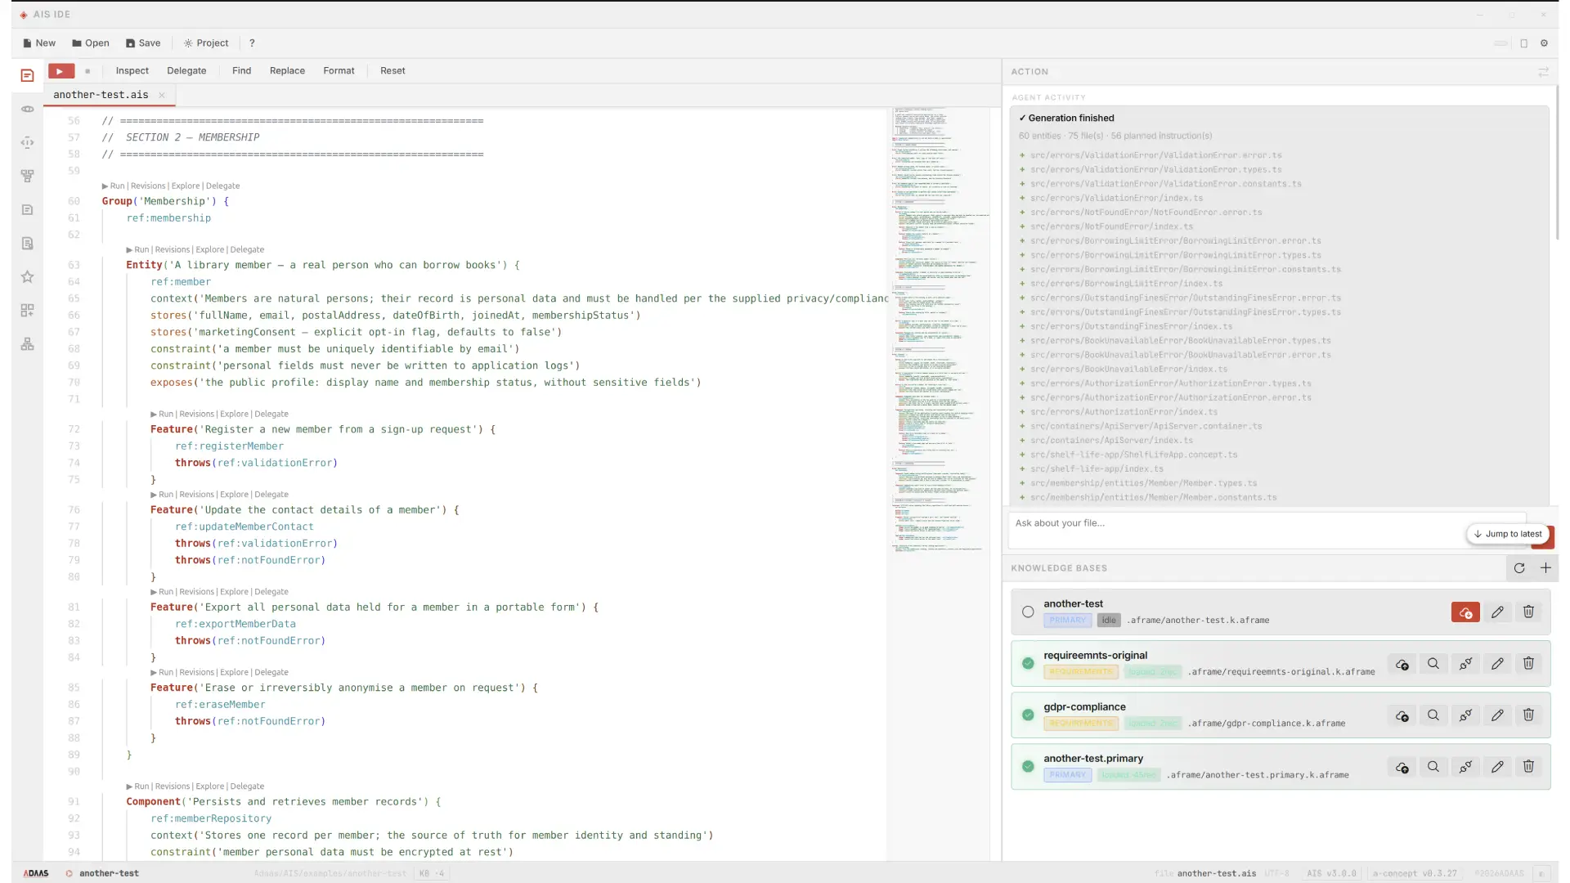1570x883 pixels.
Task: Click another-test project name in status bar
Action: (x=109, y=873)
